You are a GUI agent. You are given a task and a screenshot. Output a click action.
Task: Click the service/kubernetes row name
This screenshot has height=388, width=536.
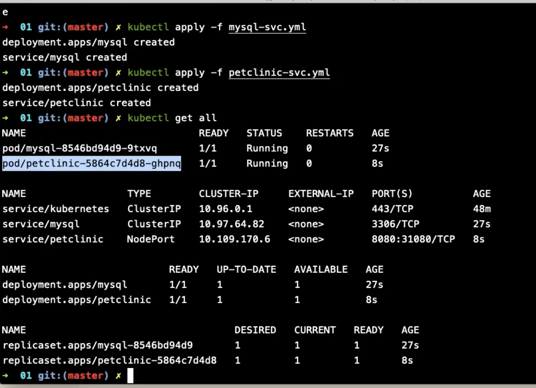pos(56,209)
